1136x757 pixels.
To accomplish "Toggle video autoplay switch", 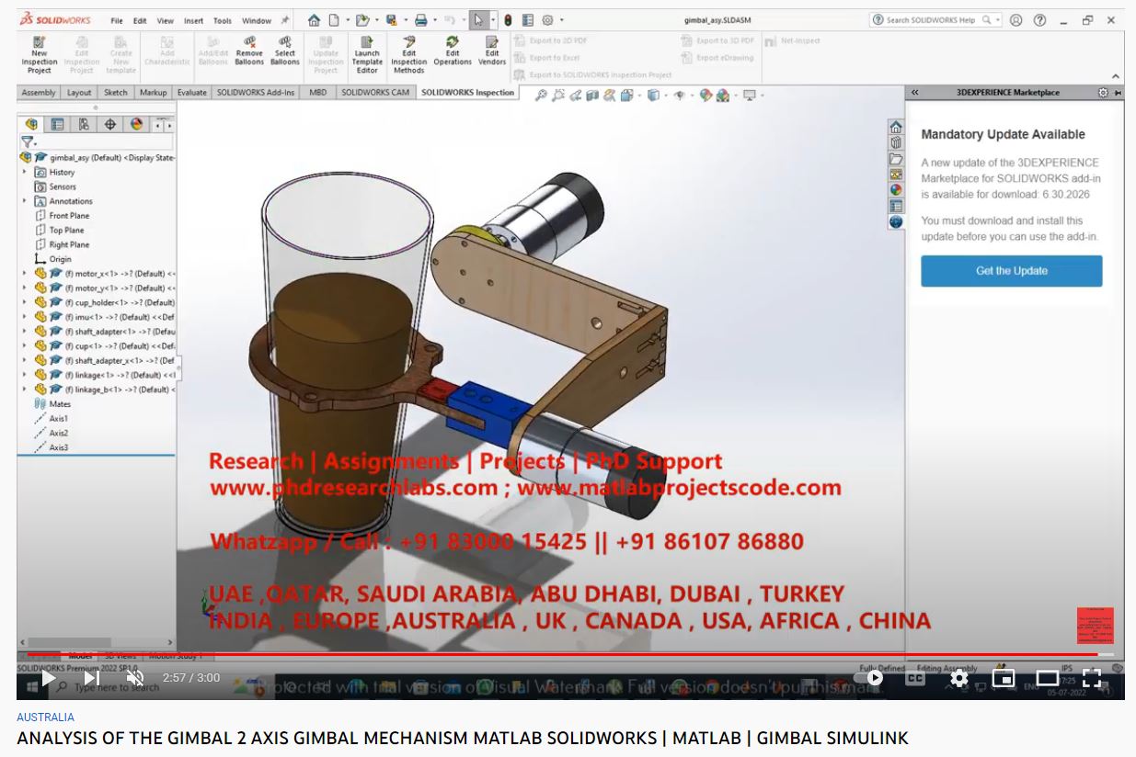I will (869, 678).
